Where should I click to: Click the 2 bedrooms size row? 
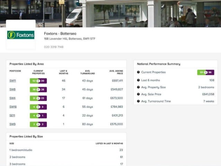(66, 157)
